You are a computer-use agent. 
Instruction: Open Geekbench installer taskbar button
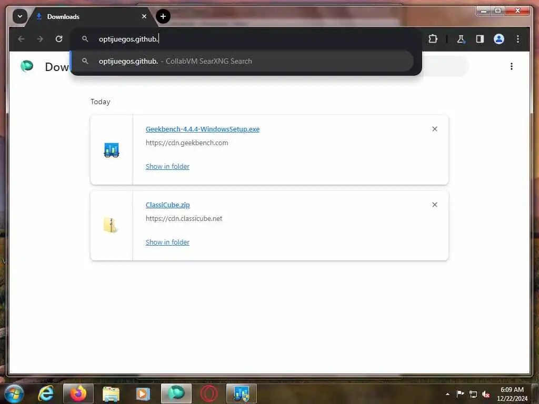point(241,393)
